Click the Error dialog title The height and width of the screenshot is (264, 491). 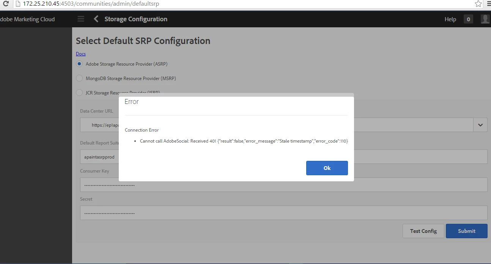132,102
